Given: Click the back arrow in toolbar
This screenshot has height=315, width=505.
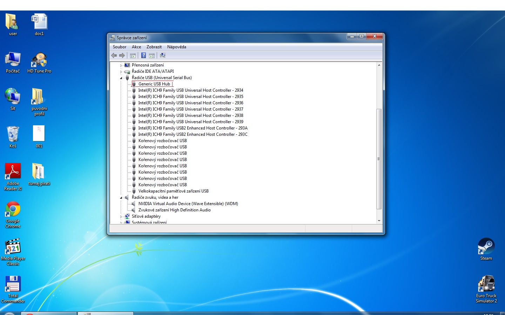Looking at the screenshot, I should [114, 55].
